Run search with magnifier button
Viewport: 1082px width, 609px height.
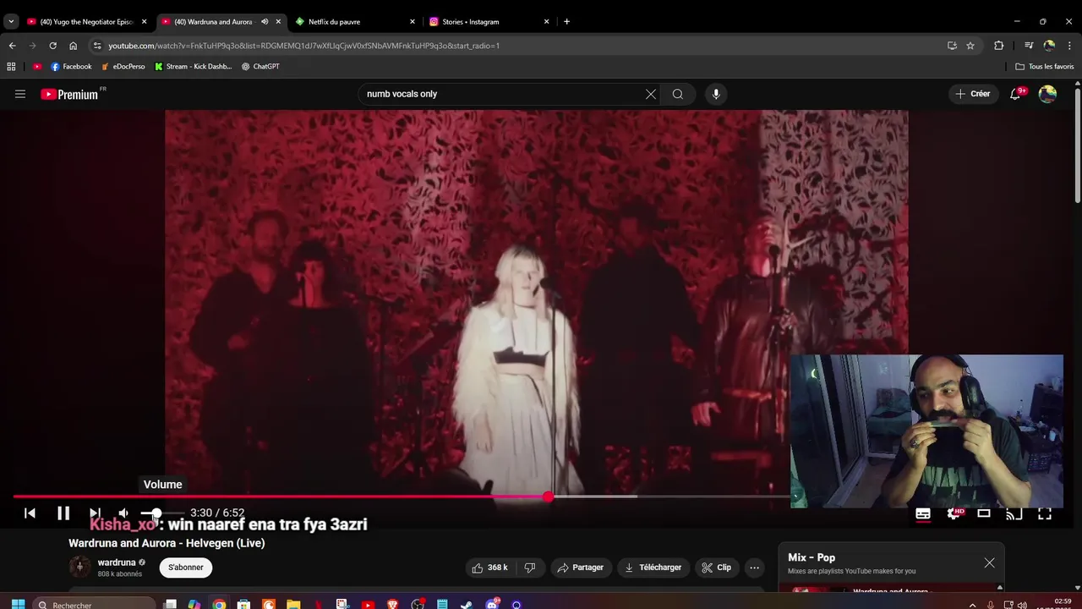click(678, 94)
